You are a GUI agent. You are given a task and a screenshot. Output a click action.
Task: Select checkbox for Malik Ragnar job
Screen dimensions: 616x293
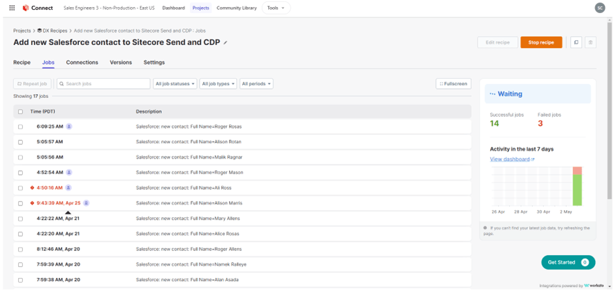[x=20, y=157]
